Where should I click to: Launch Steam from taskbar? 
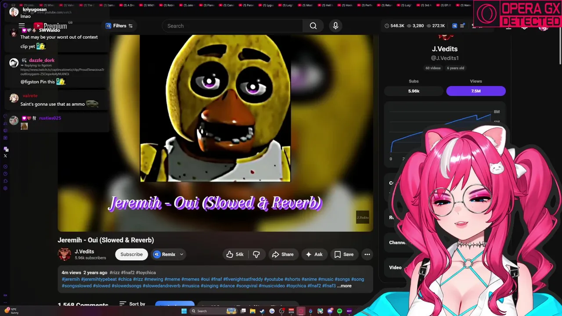coord(262,311)
